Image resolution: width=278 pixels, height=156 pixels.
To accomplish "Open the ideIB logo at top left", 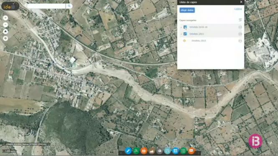I will [x=10, y=6].
